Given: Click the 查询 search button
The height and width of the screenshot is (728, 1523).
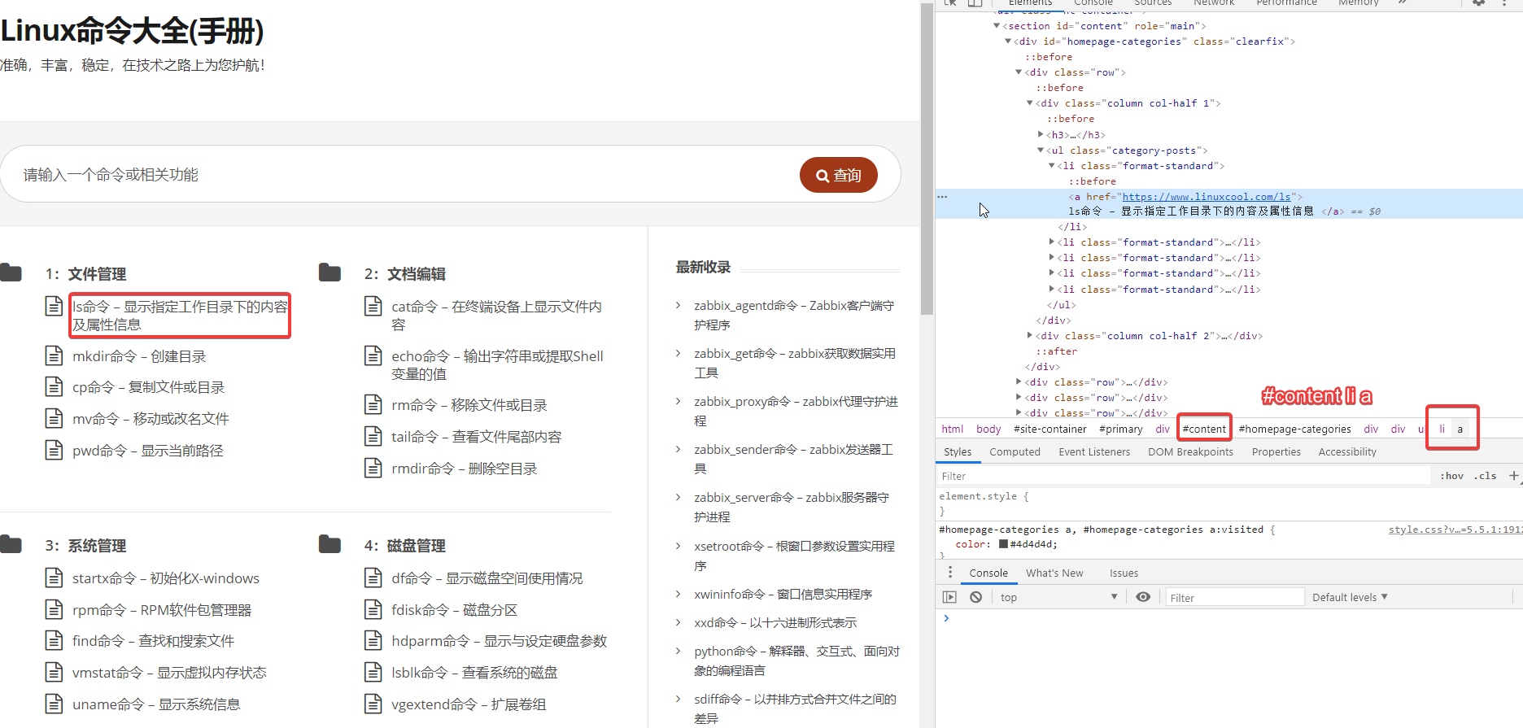Looking at the screenshot, I should (838, 175).
